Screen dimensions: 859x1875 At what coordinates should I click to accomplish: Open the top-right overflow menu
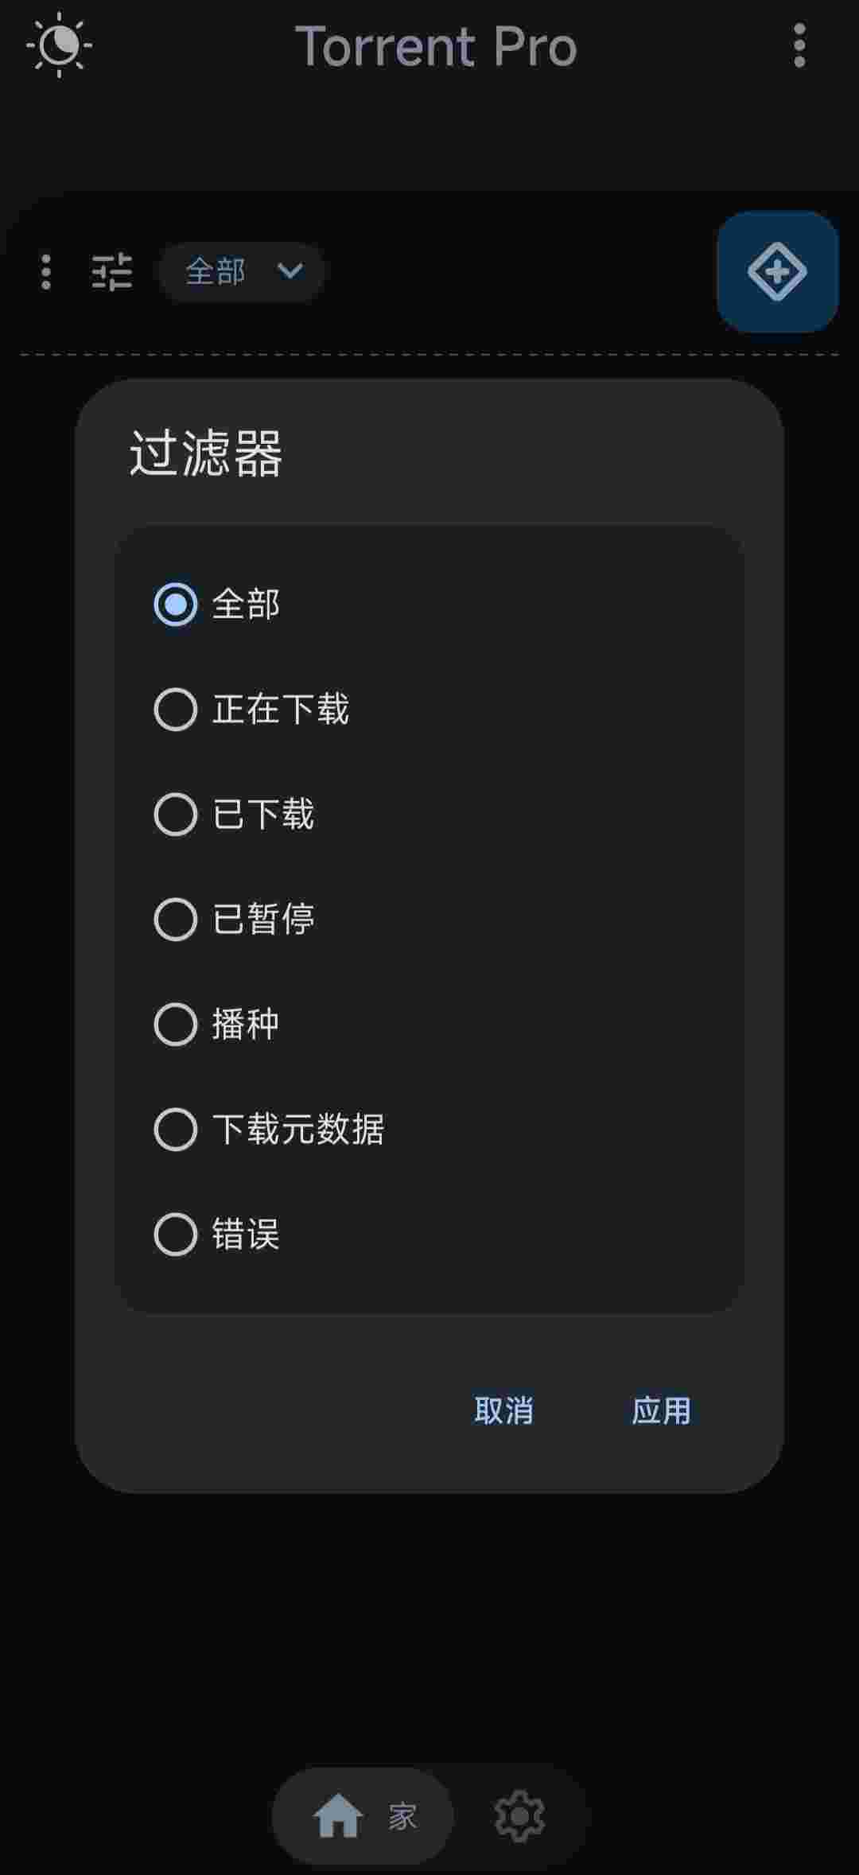(799, 45)
